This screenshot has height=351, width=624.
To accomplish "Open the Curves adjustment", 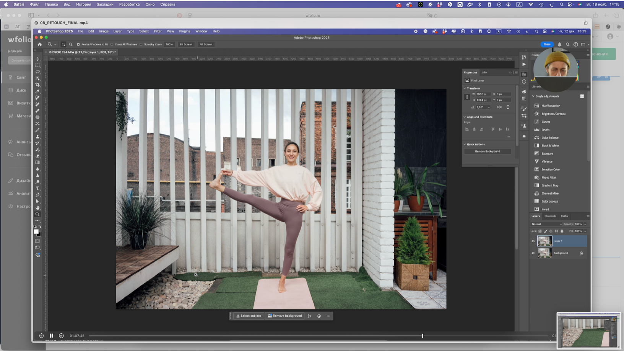I will coord(546,121).
